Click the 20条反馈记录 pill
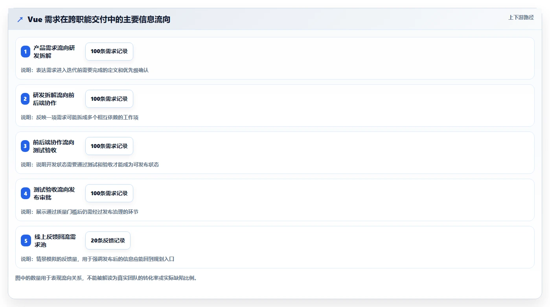The height and width of the screenshot is (307, 550). pyautogui.click(x=108, y=240)
